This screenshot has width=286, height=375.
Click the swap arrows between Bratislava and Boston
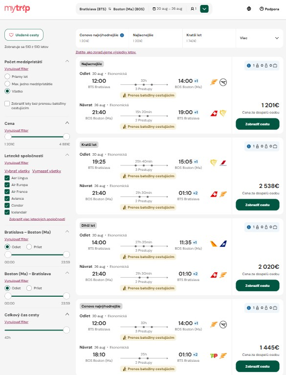click(110, 9)
